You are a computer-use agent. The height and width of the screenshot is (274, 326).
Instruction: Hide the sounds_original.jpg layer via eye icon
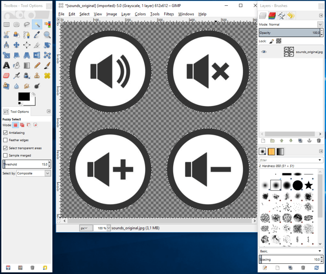pyautogui.click(x=264, y=52)
